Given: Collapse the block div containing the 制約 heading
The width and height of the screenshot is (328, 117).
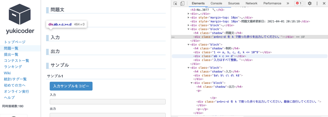Looking at the screenshot, I should [189, 44].
